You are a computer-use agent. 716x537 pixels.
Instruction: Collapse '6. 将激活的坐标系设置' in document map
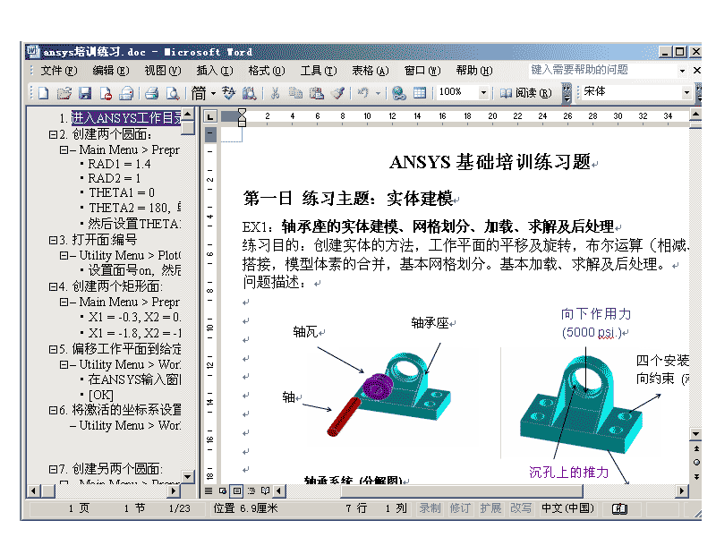pos(53,410)
